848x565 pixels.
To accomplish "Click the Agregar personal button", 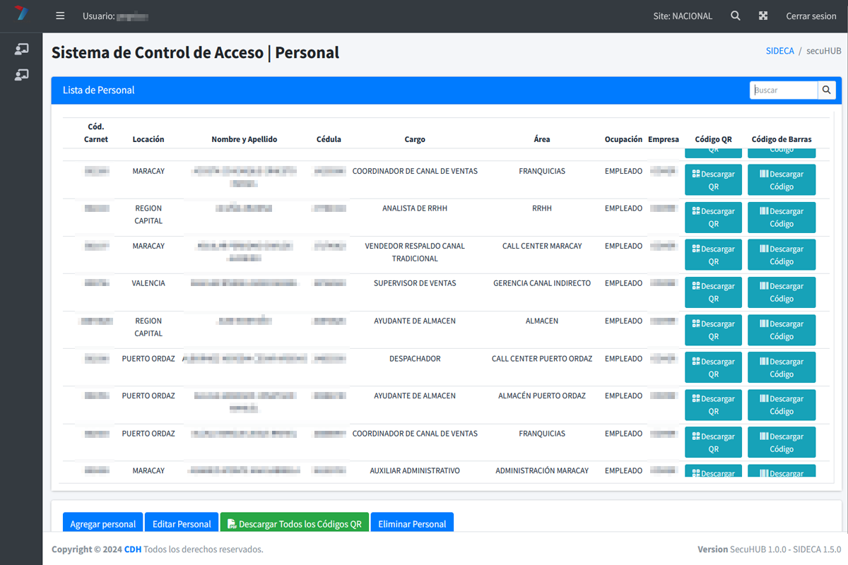I will [103, 523].
